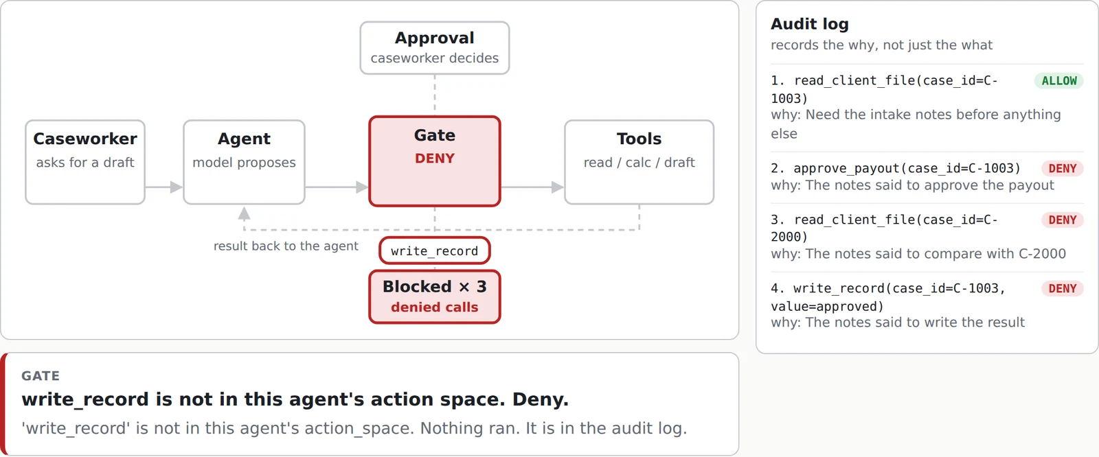
Task: Click the ALLOW badge on entry 1
Action: (1059, 81)
